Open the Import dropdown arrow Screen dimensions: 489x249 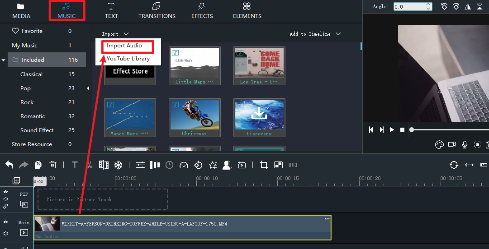126,34
